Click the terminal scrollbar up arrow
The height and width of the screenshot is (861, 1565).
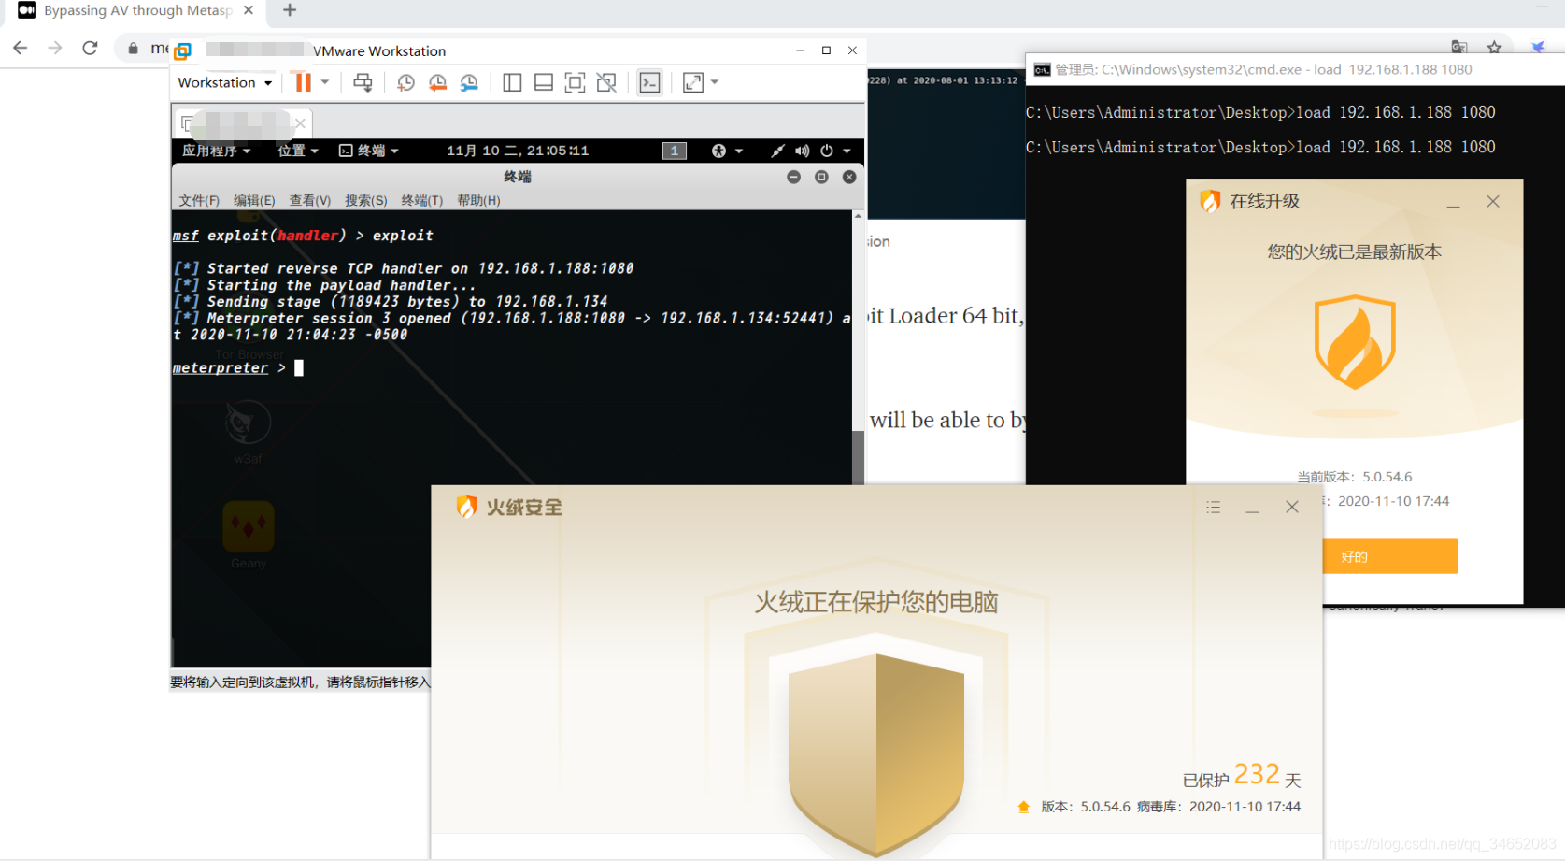point(858,216)
